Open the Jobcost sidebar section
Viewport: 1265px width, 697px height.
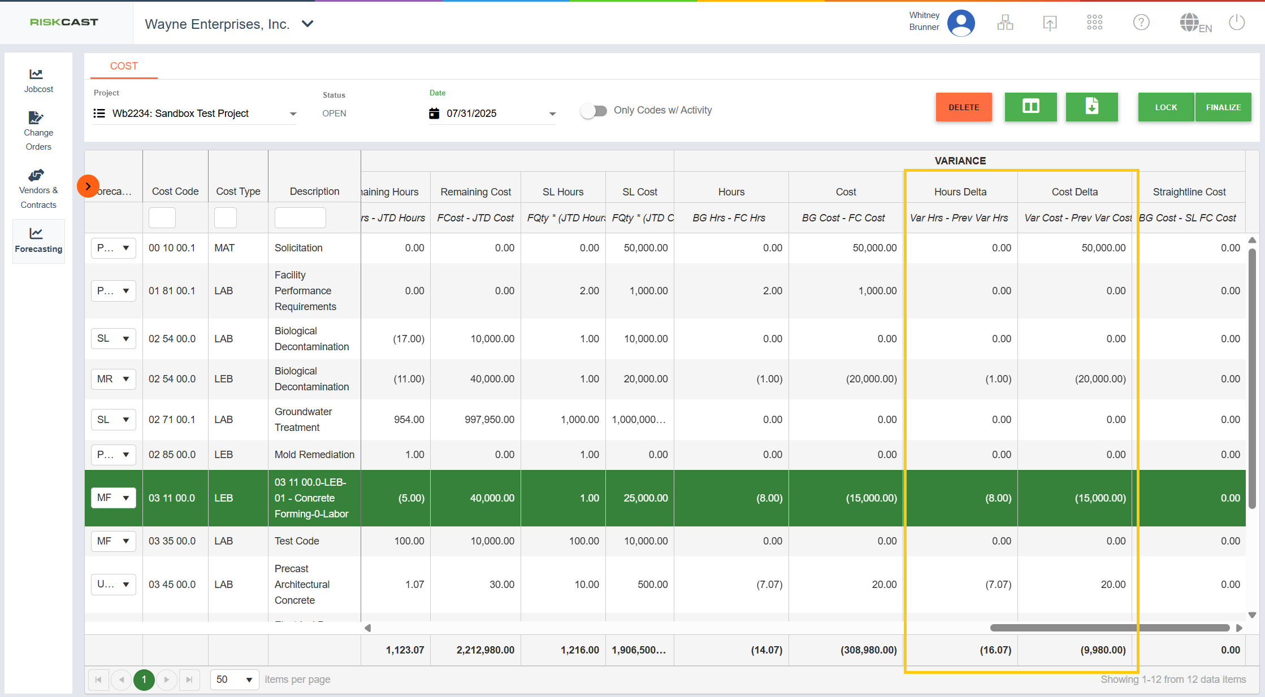[38, 81]
